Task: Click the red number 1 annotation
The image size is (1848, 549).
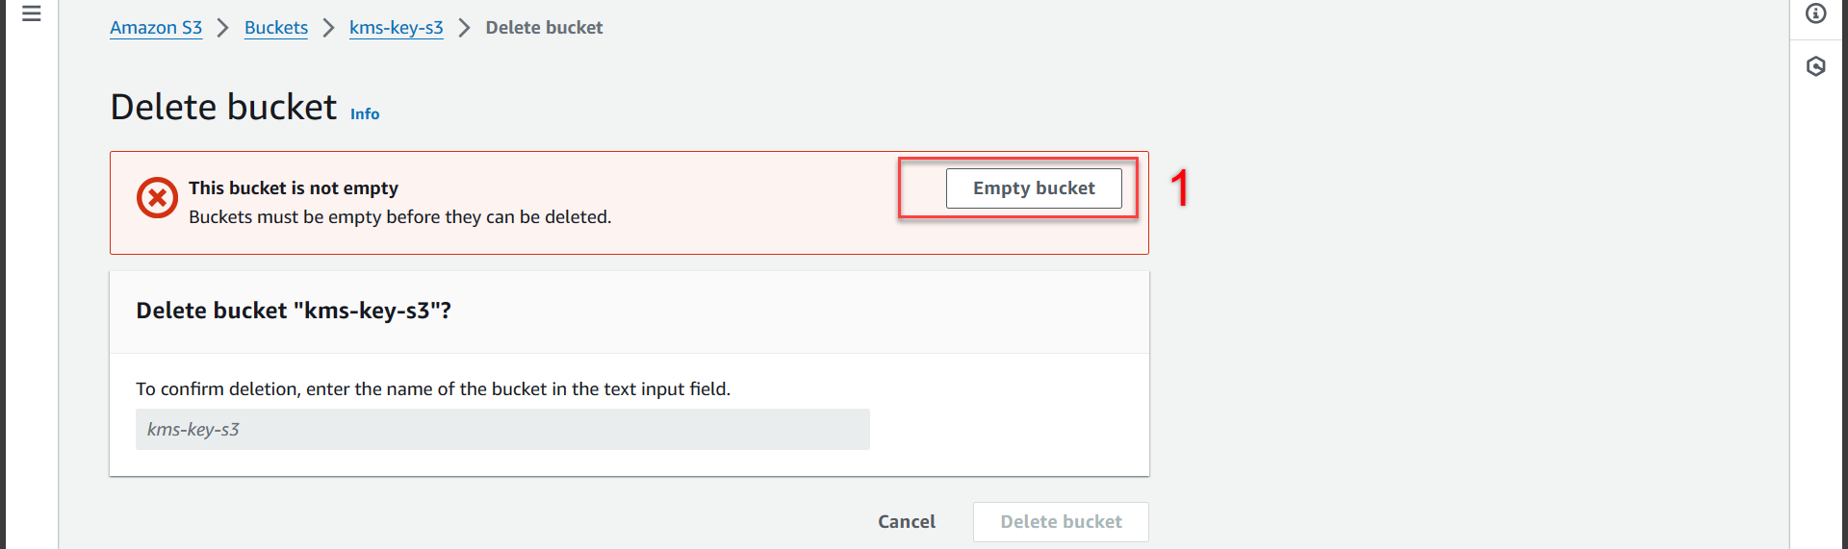Action: pos(1180,187)
